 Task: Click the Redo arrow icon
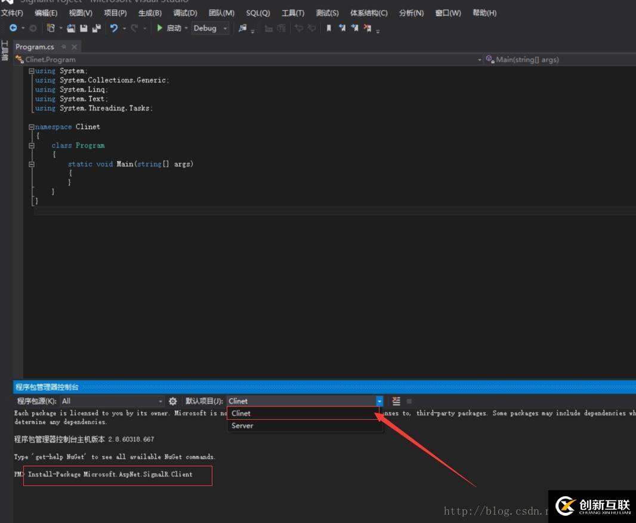(x=134, y=28)
